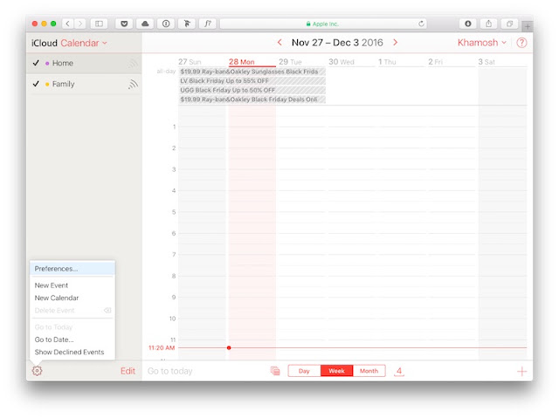Select the 3 Sat day header
The width and height of the screenshot is (559, 418).
[x=502, y=62]
